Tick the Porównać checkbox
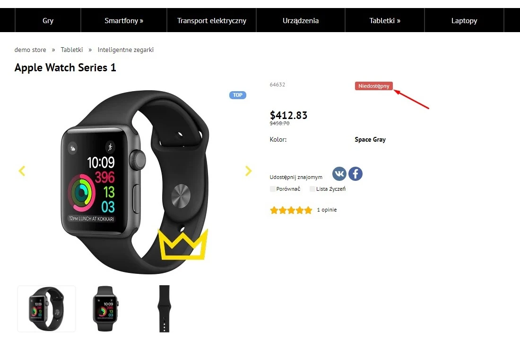 click(273, 189)
